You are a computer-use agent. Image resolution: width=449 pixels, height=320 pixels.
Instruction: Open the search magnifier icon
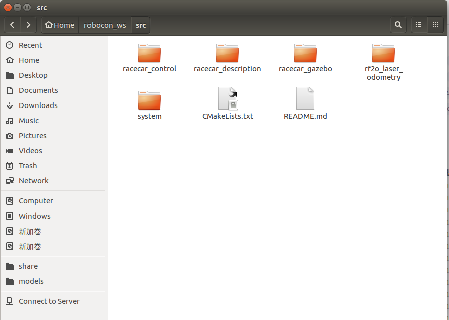(x=398, y=25)
